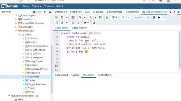Open the Clear eraser dropdown button

coord(86,23)
